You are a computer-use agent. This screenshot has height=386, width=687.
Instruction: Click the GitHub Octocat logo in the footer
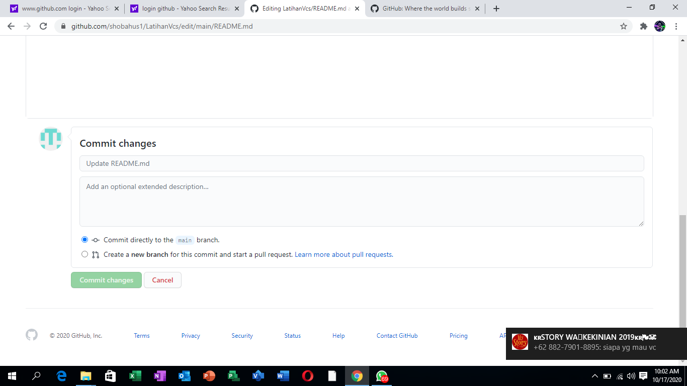coord(32,335)
